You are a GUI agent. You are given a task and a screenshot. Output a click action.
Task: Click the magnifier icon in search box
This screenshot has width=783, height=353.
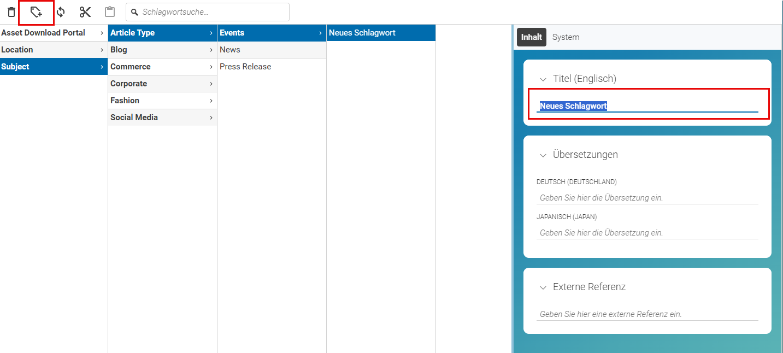(134, 12)
